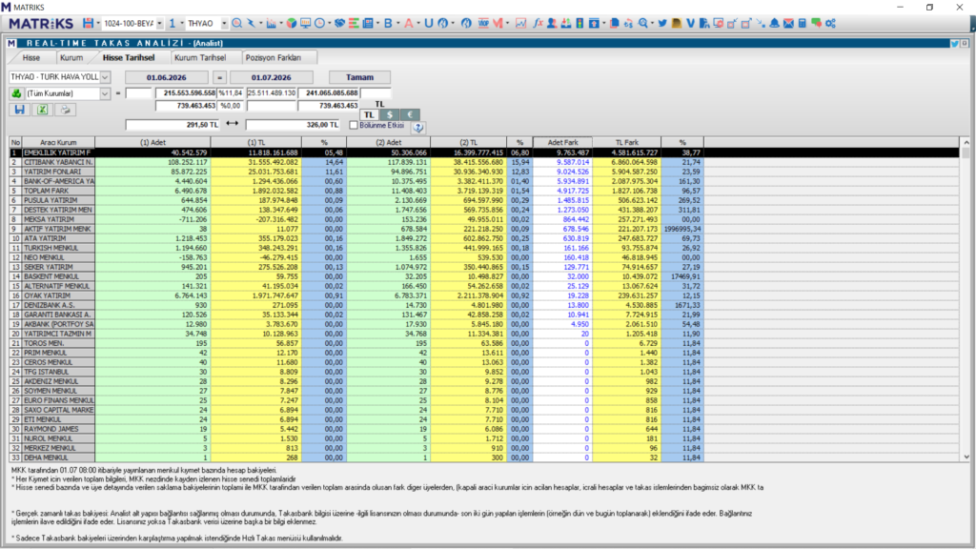
Task: Click the red letter A toolbar icon
Action: pos(408,23)
